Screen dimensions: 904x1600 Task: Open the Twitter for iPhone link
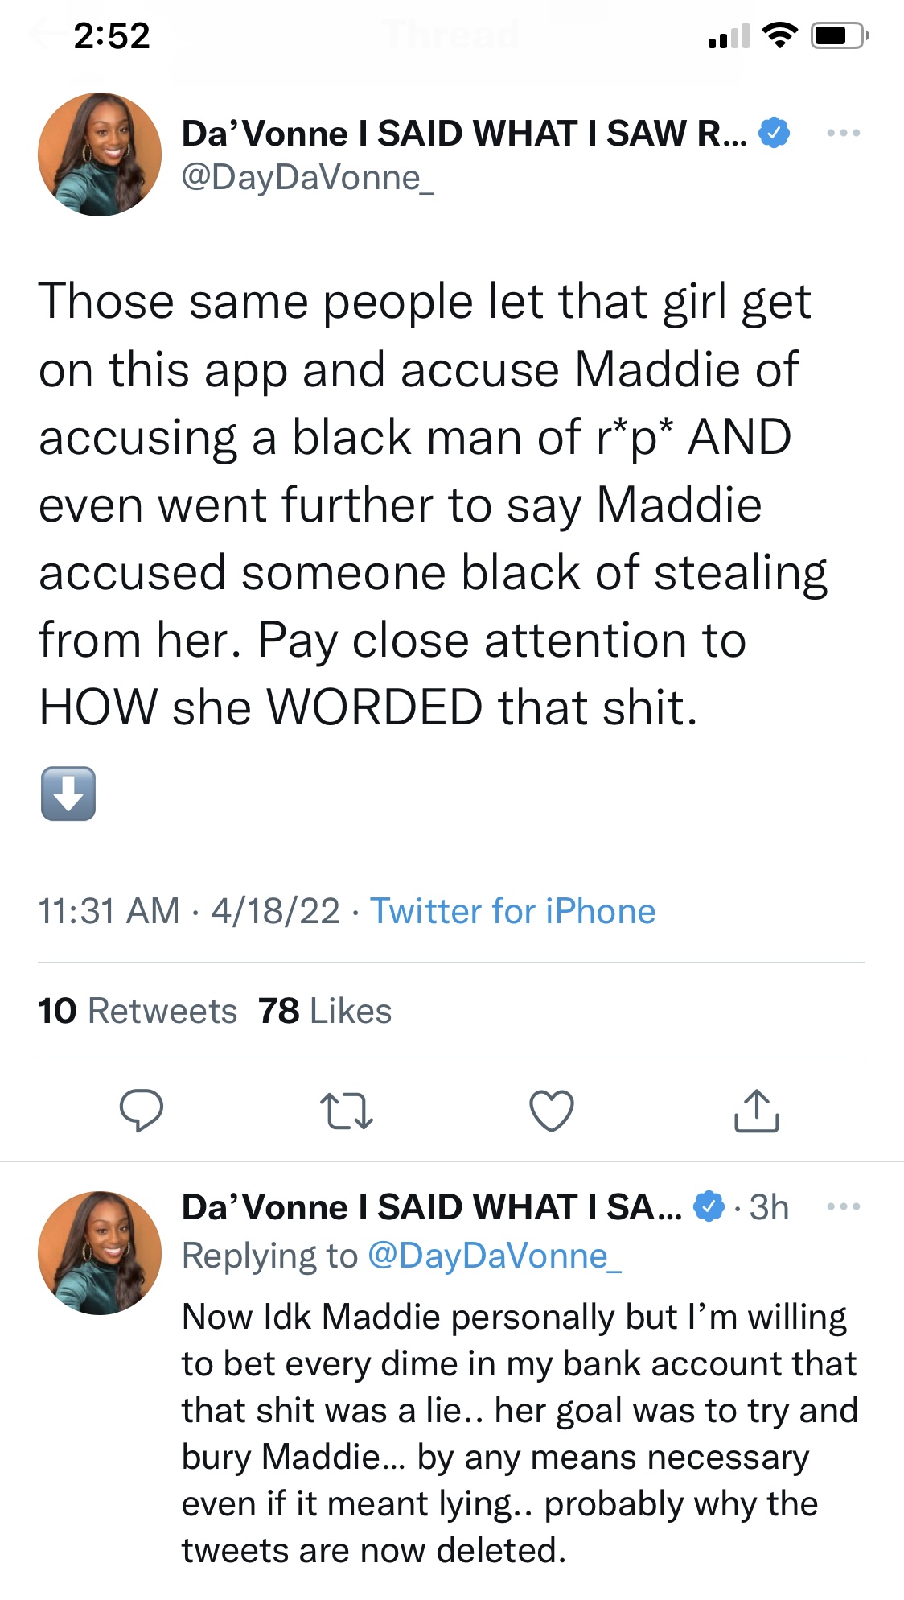(x=512, y=911)
